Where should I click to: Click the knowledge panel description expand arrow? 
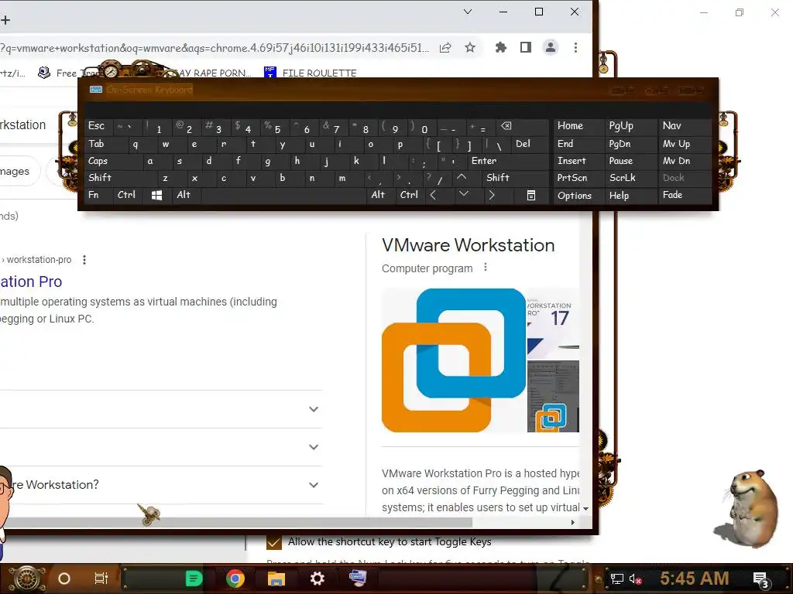(585, 509)
